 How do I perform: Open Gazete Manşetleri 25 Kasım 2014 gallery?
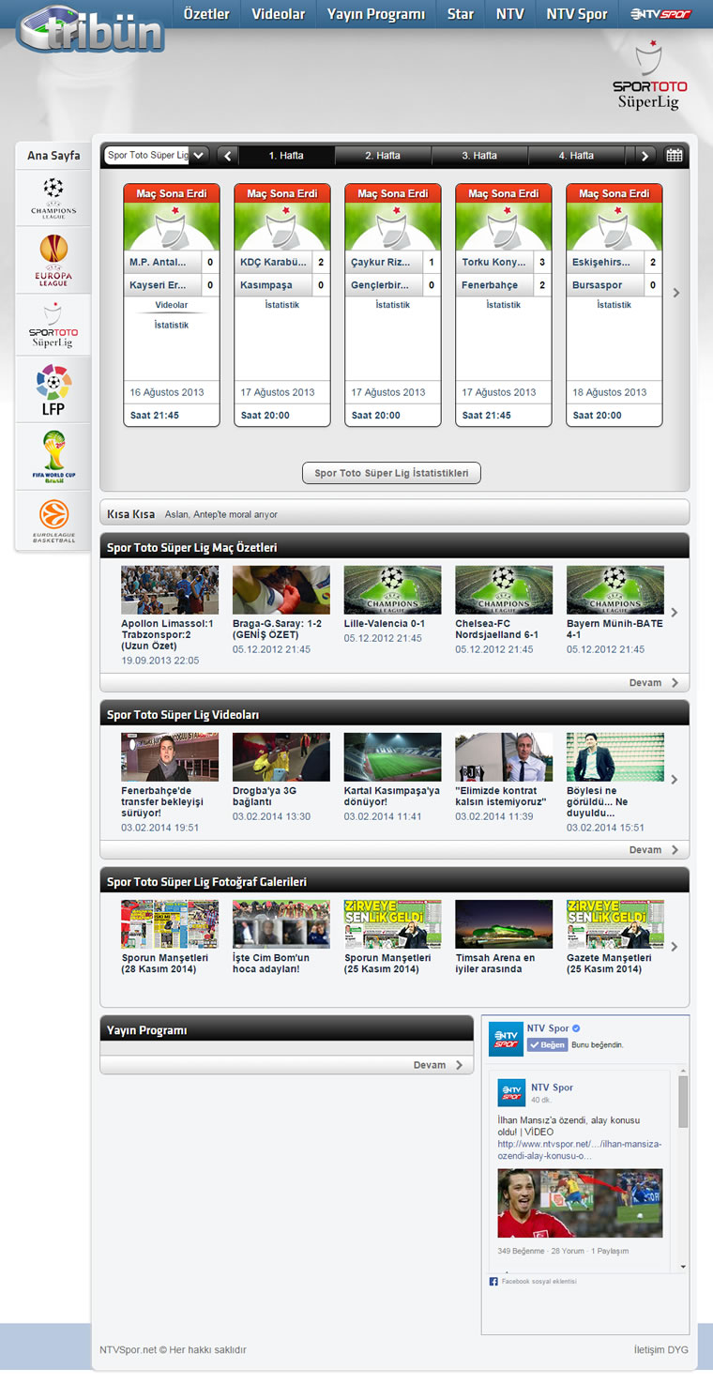615,924
